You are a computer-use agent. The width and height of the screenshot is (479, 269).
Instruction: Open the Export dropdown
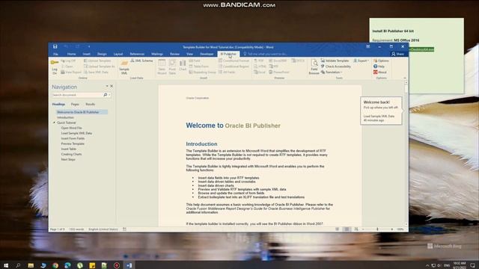click(x=361, y=61)
